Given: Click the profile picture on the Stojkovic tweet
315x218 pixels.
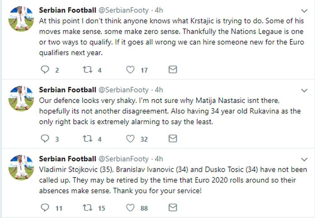Looking at the screenshot, I should [x=21, y=167].
